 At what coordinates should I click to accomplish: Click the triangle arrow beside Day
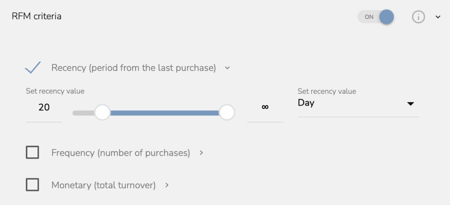click(410, 104)
